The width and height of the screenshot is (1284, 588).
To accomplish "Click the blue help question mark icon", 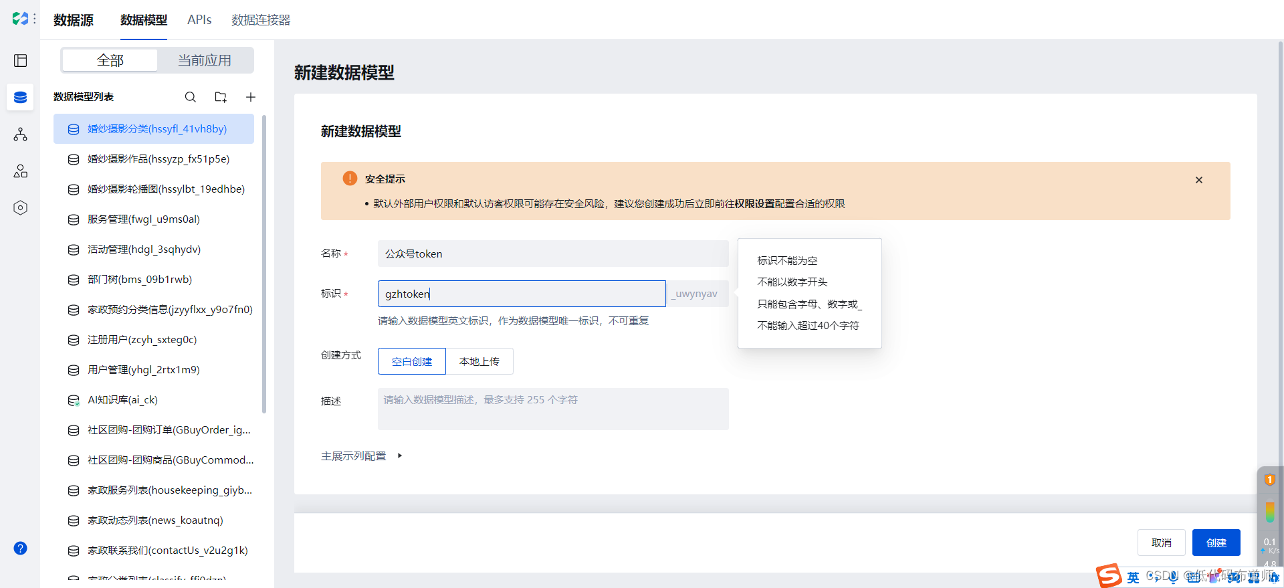I will (x=21, y=549).
